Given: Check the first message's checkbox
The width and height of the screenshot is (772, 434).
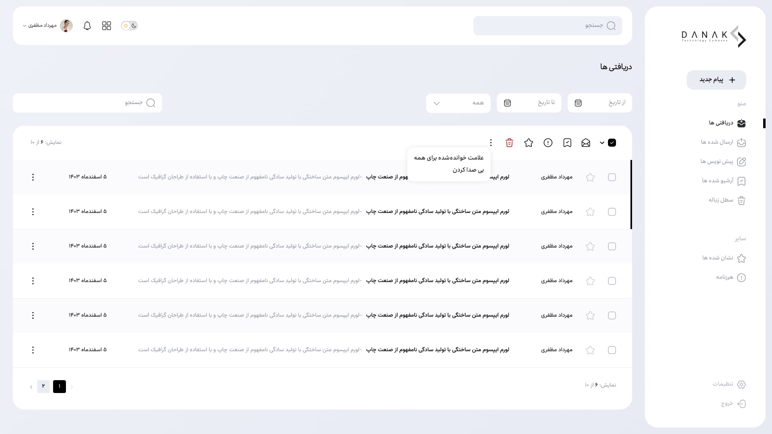Looking at the screenshot, I should point(612,177).
